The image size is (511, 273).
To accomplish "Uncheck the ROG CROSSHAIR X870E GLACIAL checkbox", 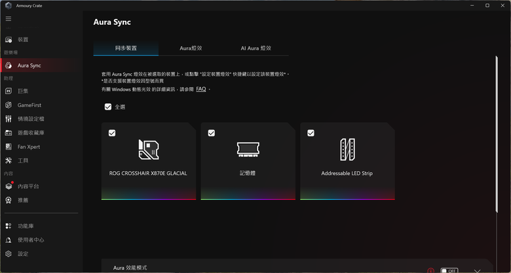I will (x=112, y=133).
